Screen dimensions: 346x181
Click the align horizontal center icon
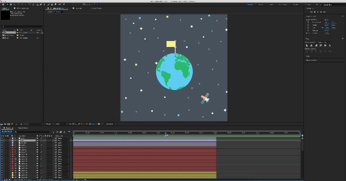click(311, 45)
